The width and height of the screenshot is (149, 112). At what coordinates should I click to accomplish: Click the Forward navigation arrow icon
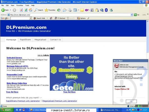tap(14, 10)
